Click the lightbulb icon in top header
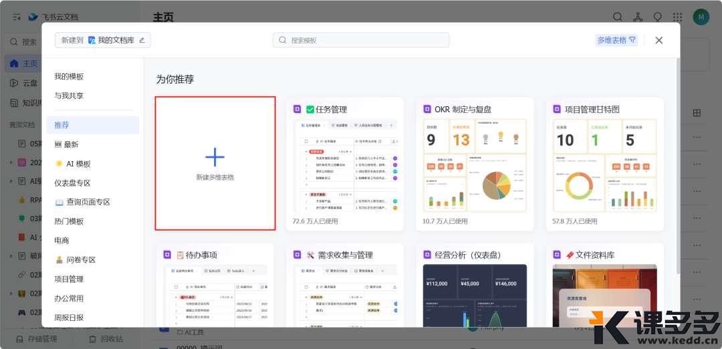The height and width of the screenshot is (349, 722). tap(657, 17)
